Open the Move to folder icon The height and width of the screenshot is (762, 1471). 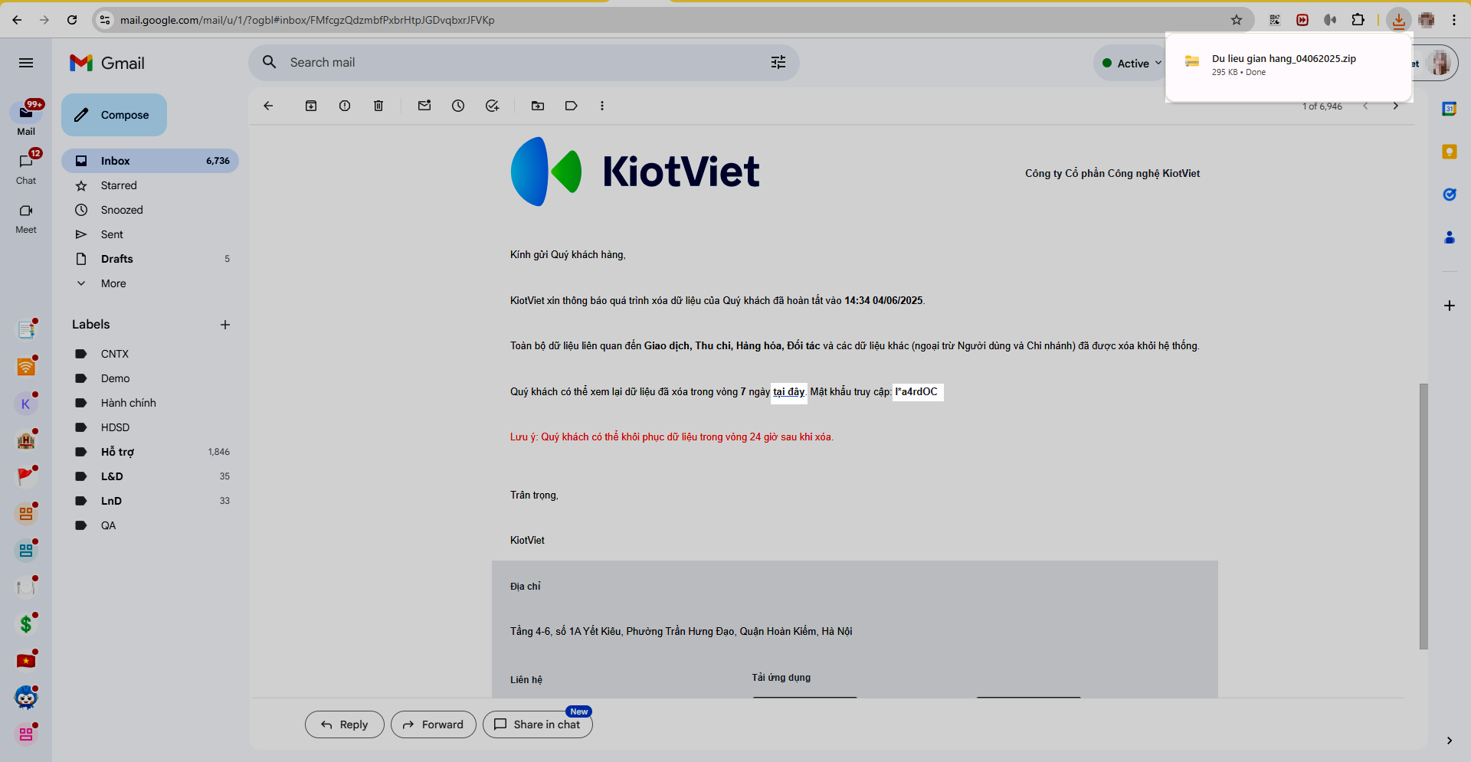538,106
